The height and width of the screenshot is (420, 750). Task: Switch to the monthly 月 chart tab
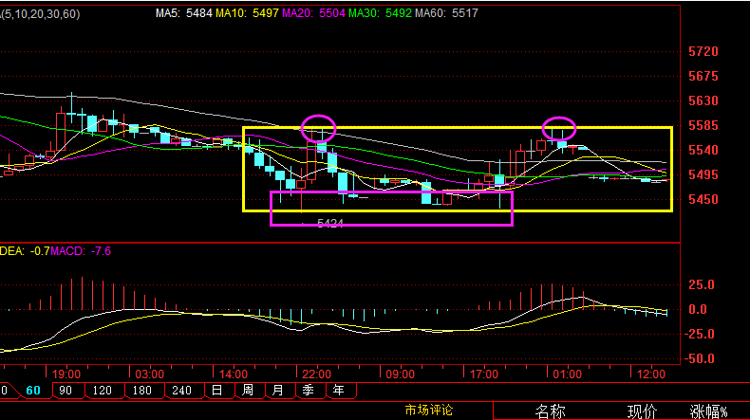[278, 391]
